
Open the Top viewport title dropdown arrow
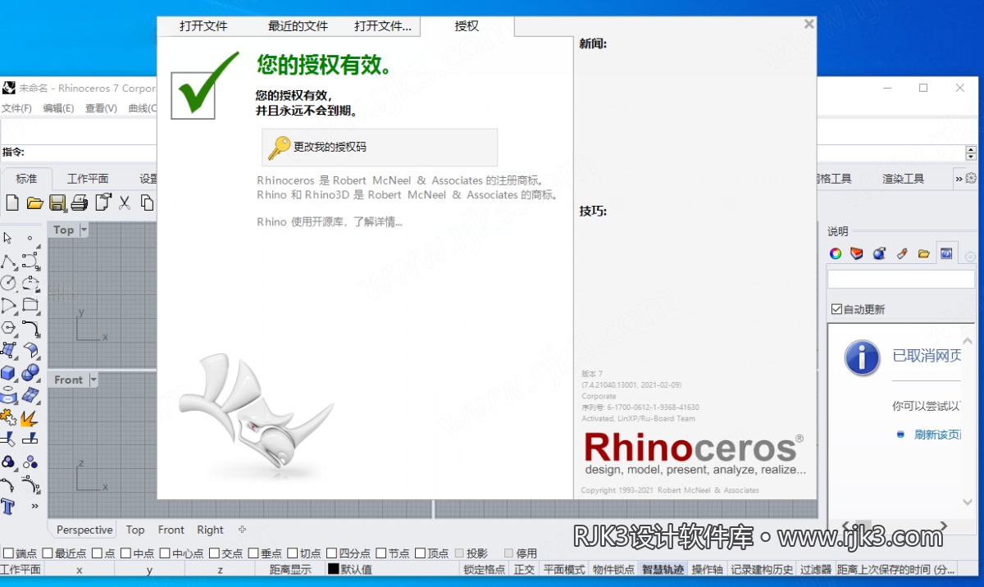point(84,230)
